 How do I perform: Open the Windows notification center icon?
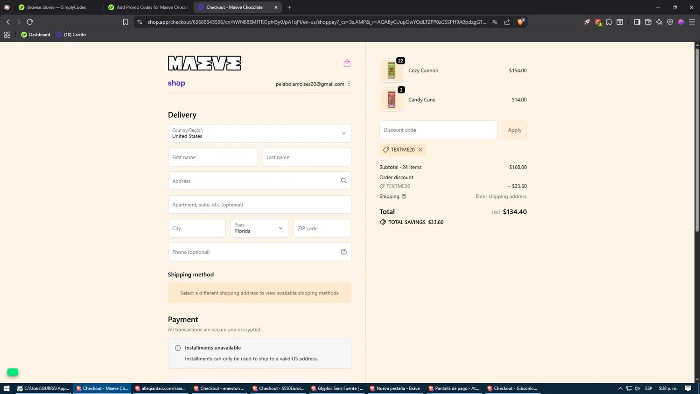(x=688, y=388)
